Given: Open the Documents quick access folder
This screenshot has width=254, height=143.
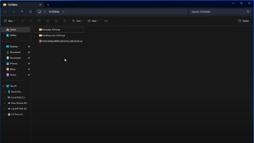Looking at the screenshot, I should pos(16,58).
